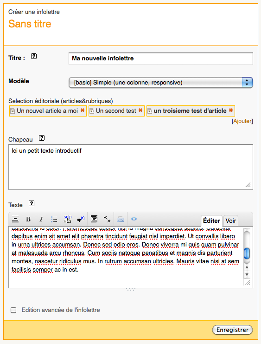Image resolution: width=261 pixels, height=344 pixels.
Task: Apply heading format with the toolbar's first icon
Action: pyautogui.click(x=15, y=219)
